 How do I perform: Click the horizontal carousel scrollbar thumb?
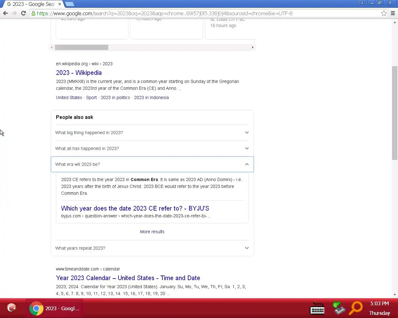tap(82, 48)
